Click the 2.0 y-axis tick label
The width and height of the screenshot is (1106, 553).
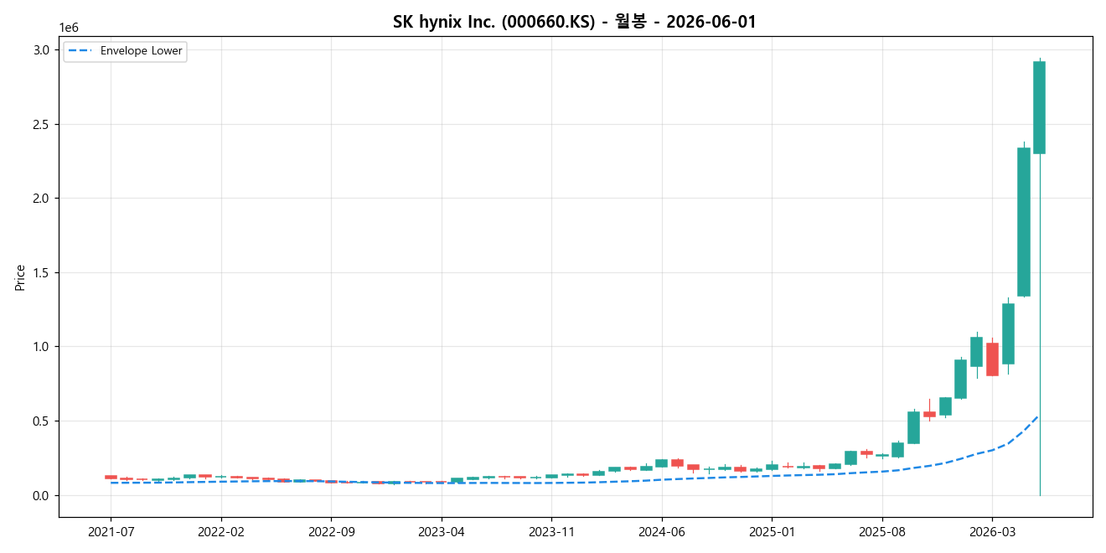coord(43,198)
